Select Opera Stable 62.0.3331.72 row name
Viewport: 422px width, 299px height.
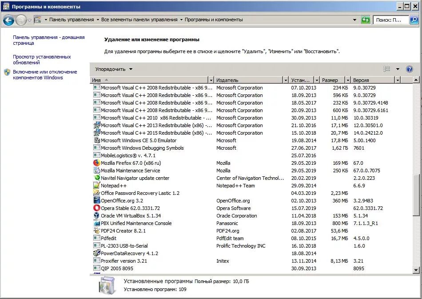pos(130,208)
